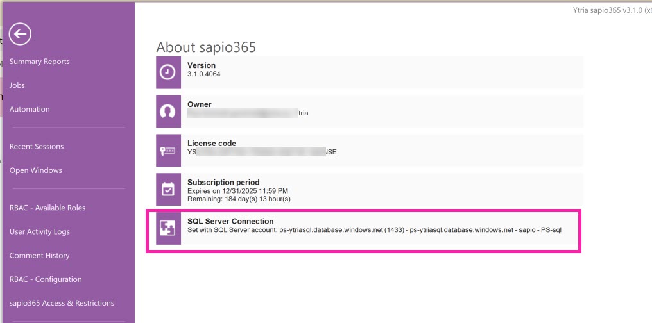Click the Owner person icon
This screenshot has height=323, width=652.
point(167,112)
